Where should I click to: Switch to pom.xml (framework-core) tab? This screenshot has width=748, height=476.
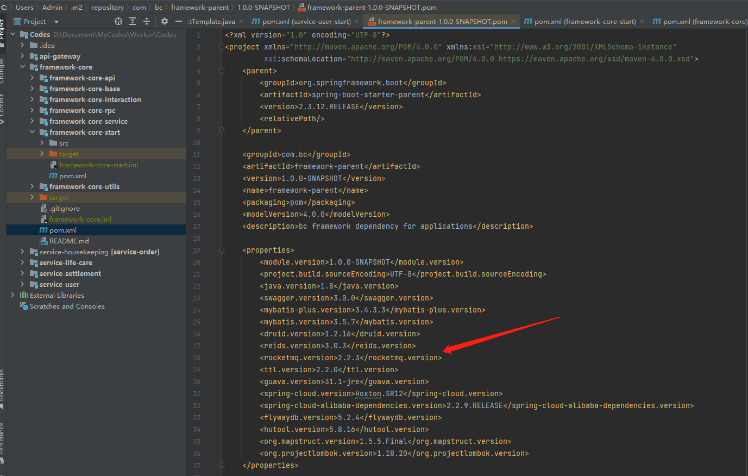point(700,22)
